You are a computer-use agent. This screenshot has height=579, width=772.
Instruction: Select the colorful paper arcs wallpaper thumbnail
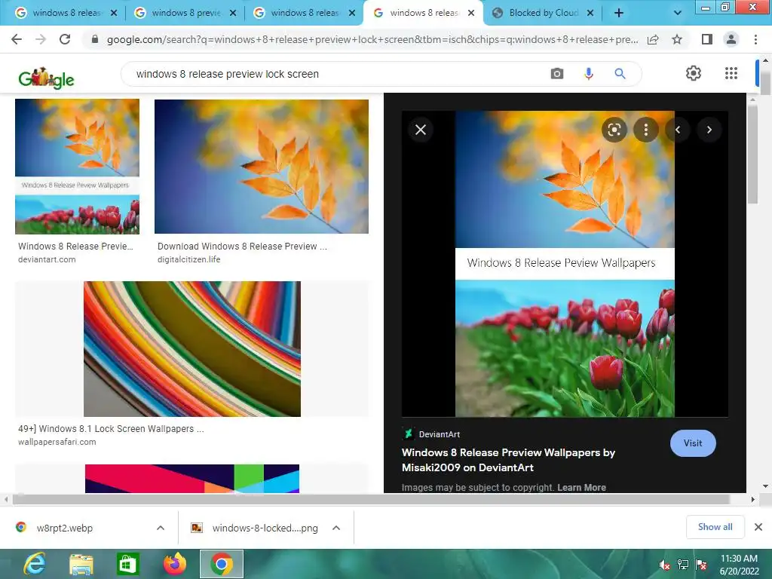192,349
